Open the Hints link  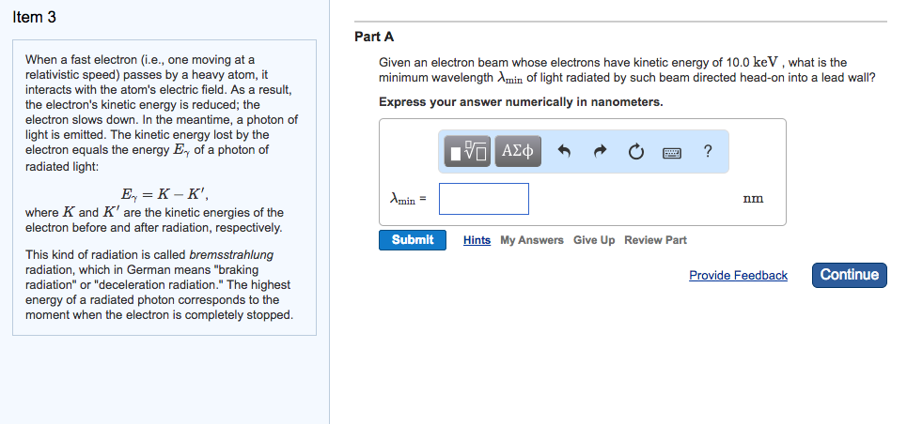click(477, 240)
